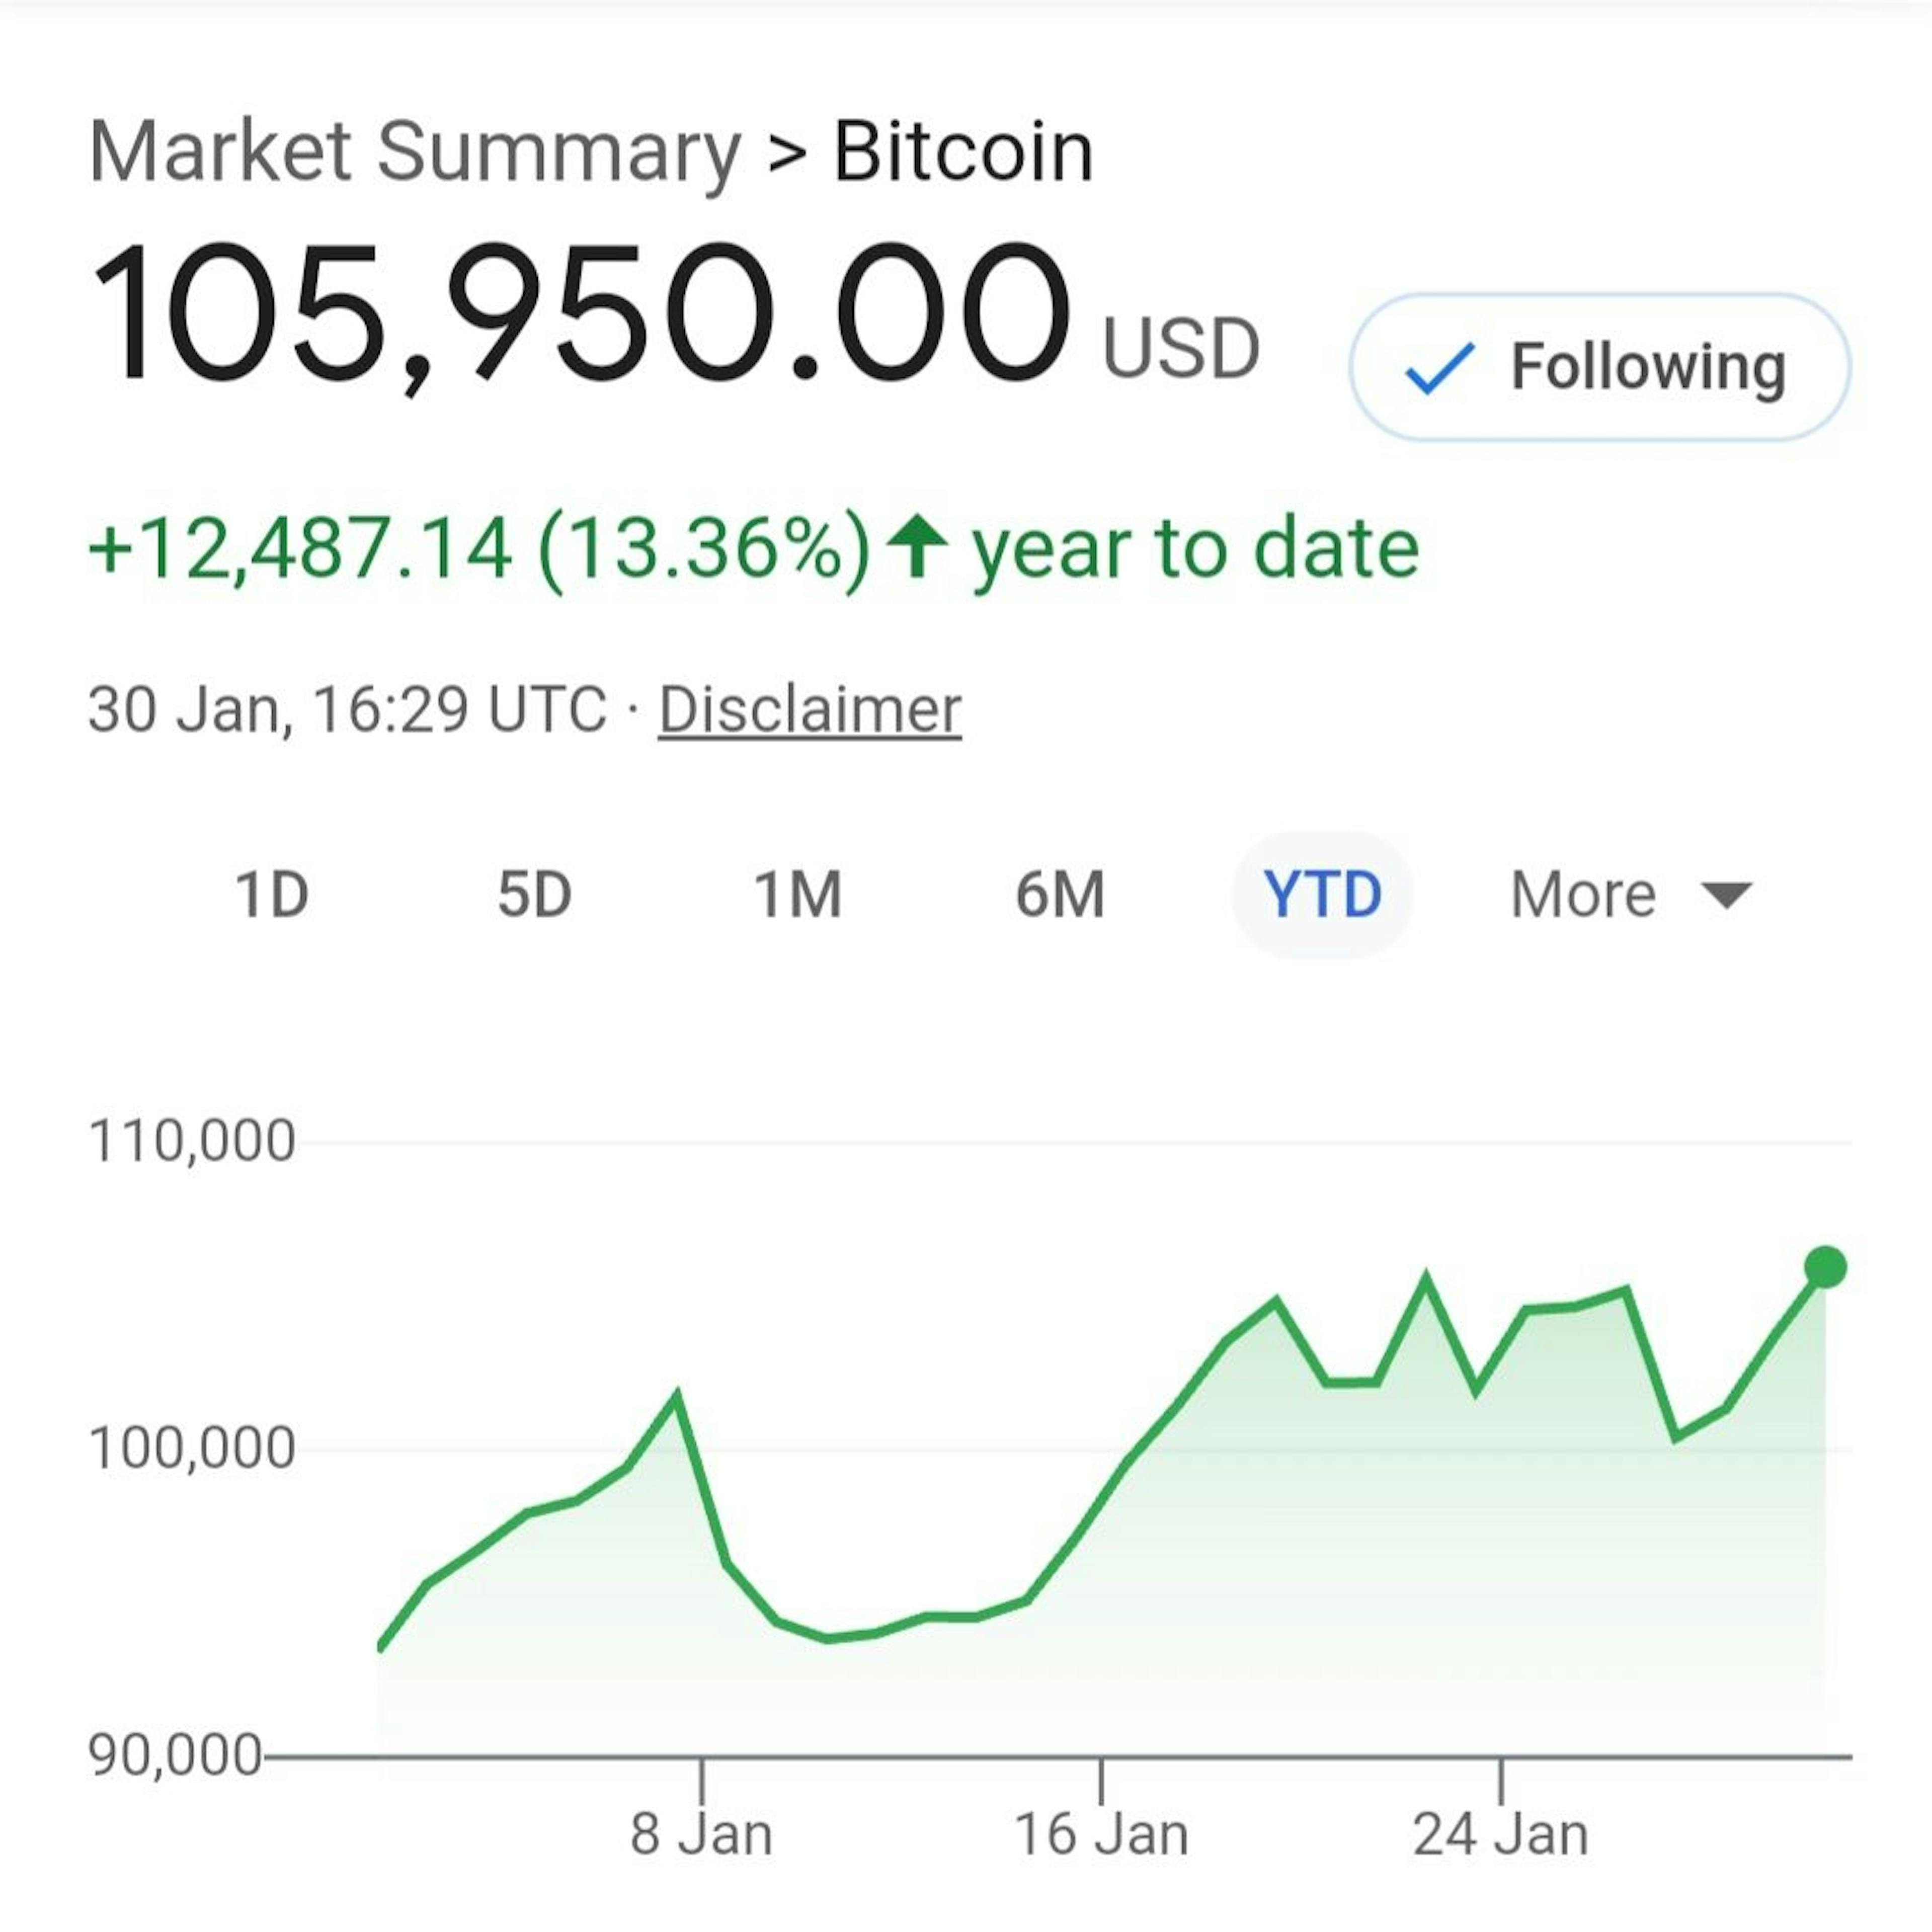Click the blue checkmark icon in Following
Viewport: 1932px width, 1932px height.
click(x=1439, y=368)
